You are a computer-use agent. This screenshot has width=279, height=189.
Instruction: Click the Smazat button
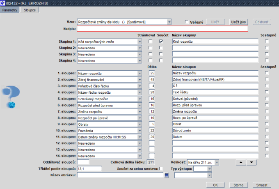tap(262, 185)
